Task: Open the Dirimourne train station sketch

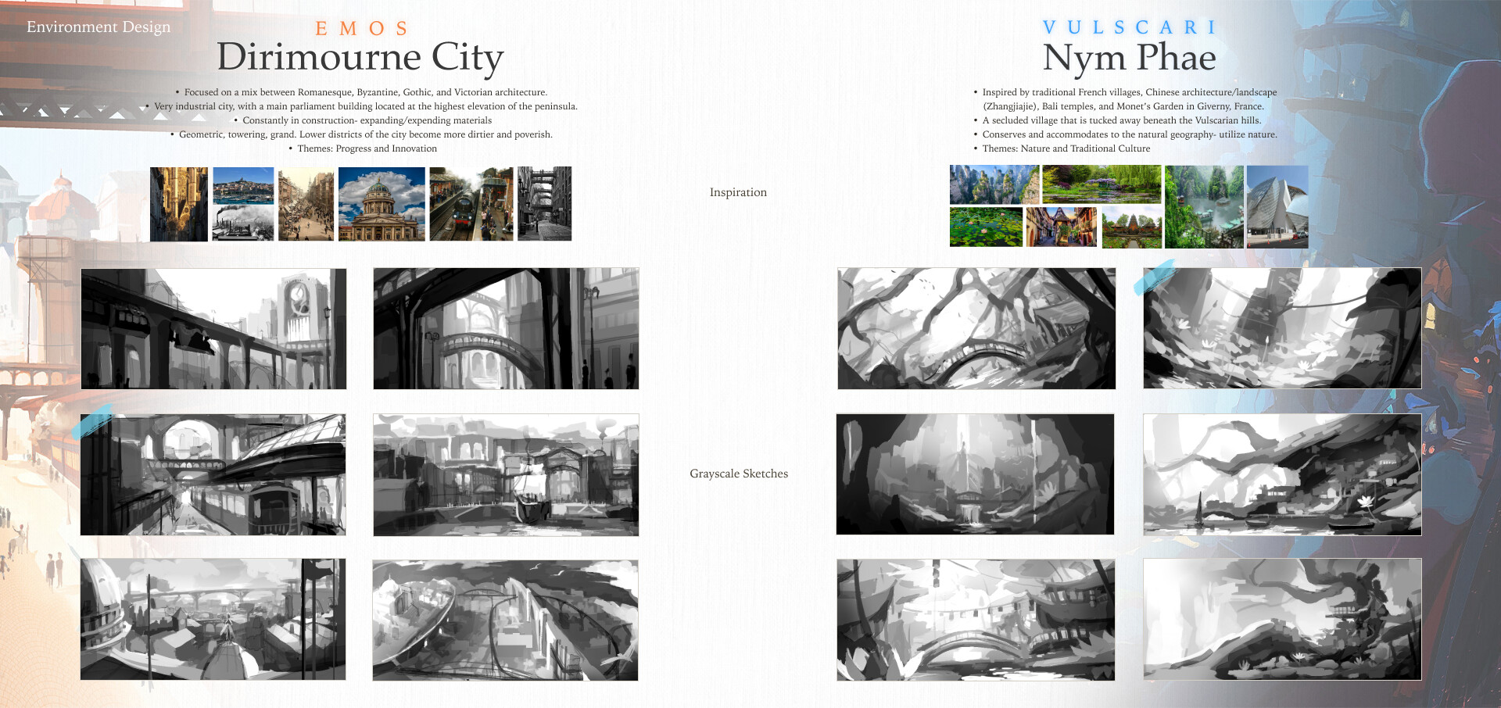Action: point(213,475)
